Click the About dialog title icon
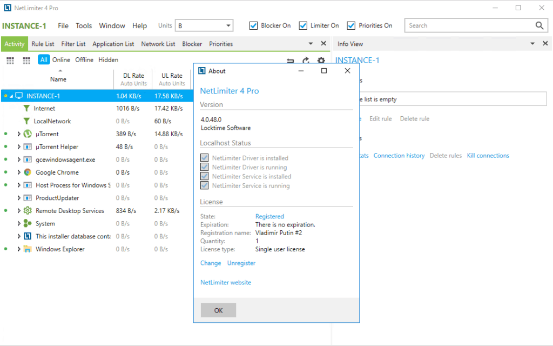 [x=202, y=71]
